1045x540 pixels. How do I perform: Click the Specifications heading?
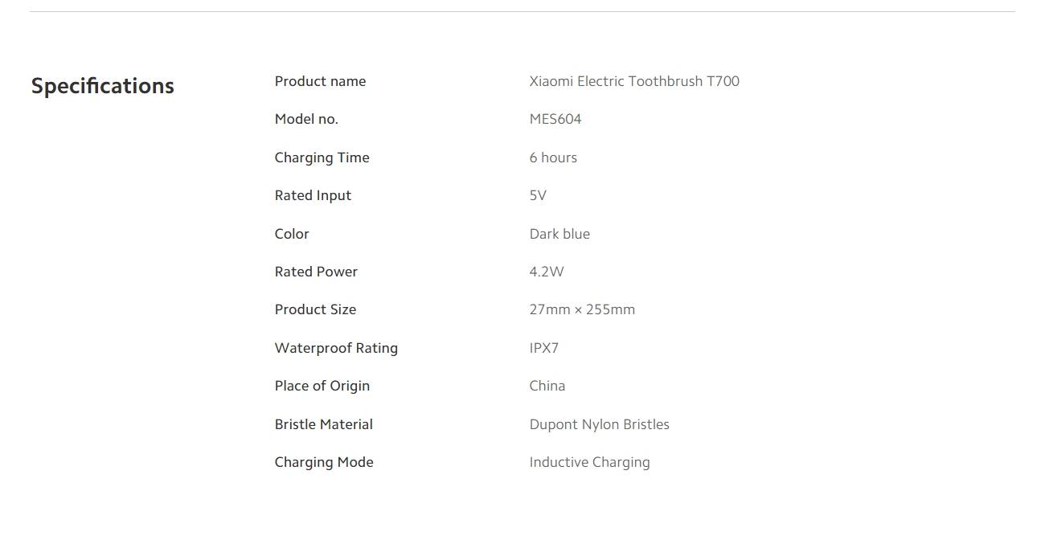pos(103,86)
